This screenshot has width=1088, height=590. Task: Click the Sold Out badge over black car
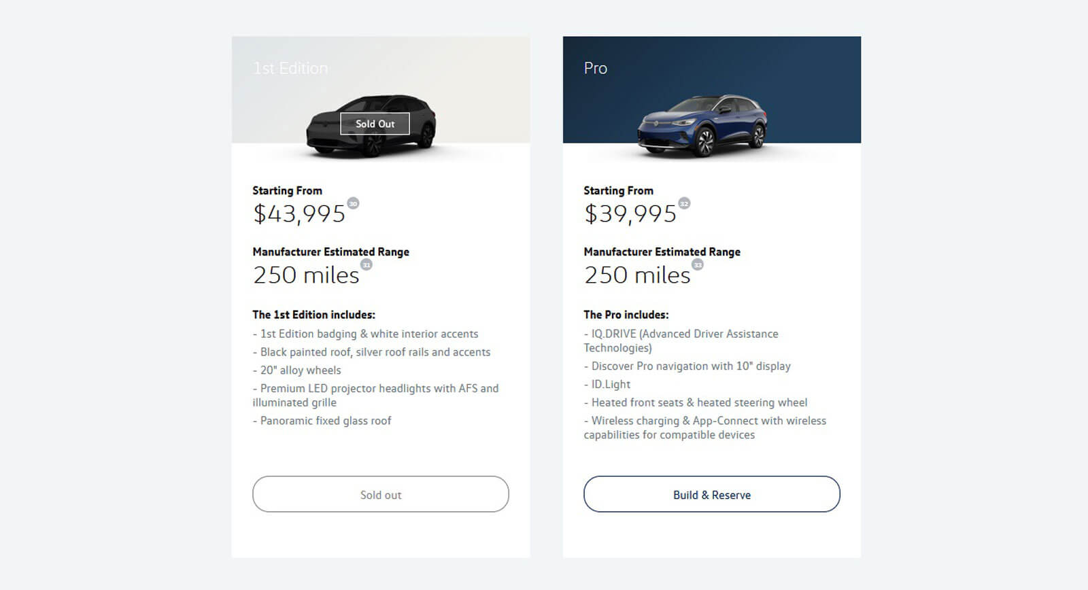coord(375,124)
